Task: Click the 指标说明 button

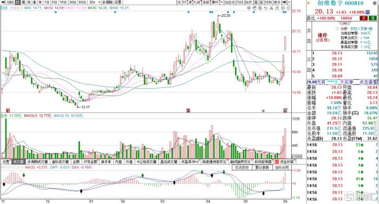Action: [282, 168]
